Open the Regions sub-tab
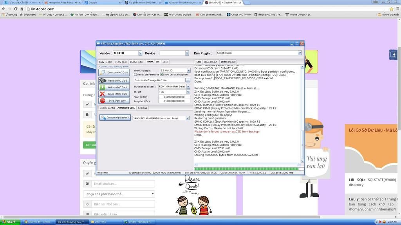Viewport: 401px width, 225px height. (143, 108)
